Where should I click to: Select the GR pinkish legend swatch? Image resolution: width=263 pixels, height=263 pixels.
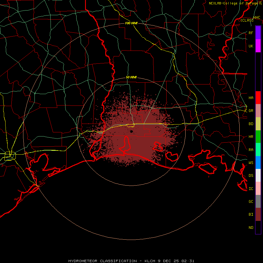tap(258, 111)
